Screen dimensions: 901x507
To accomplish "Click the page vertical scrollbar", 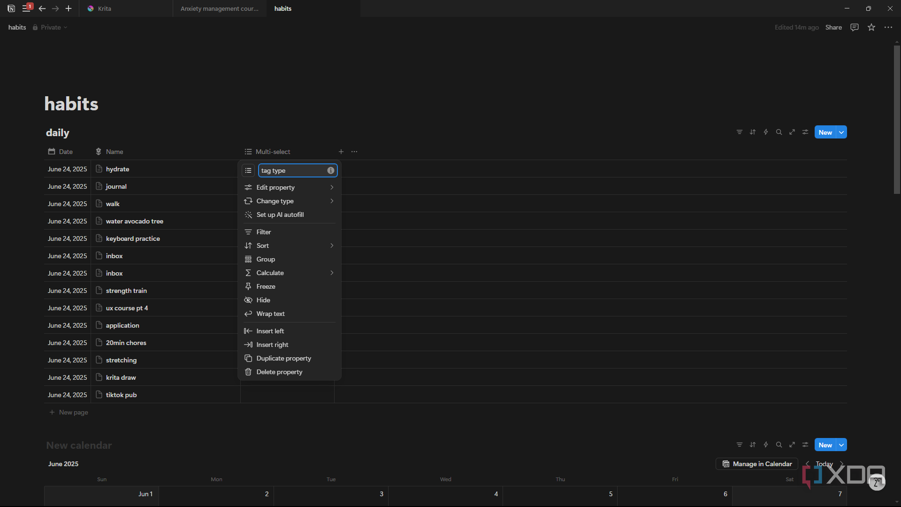I will [897, 120].
